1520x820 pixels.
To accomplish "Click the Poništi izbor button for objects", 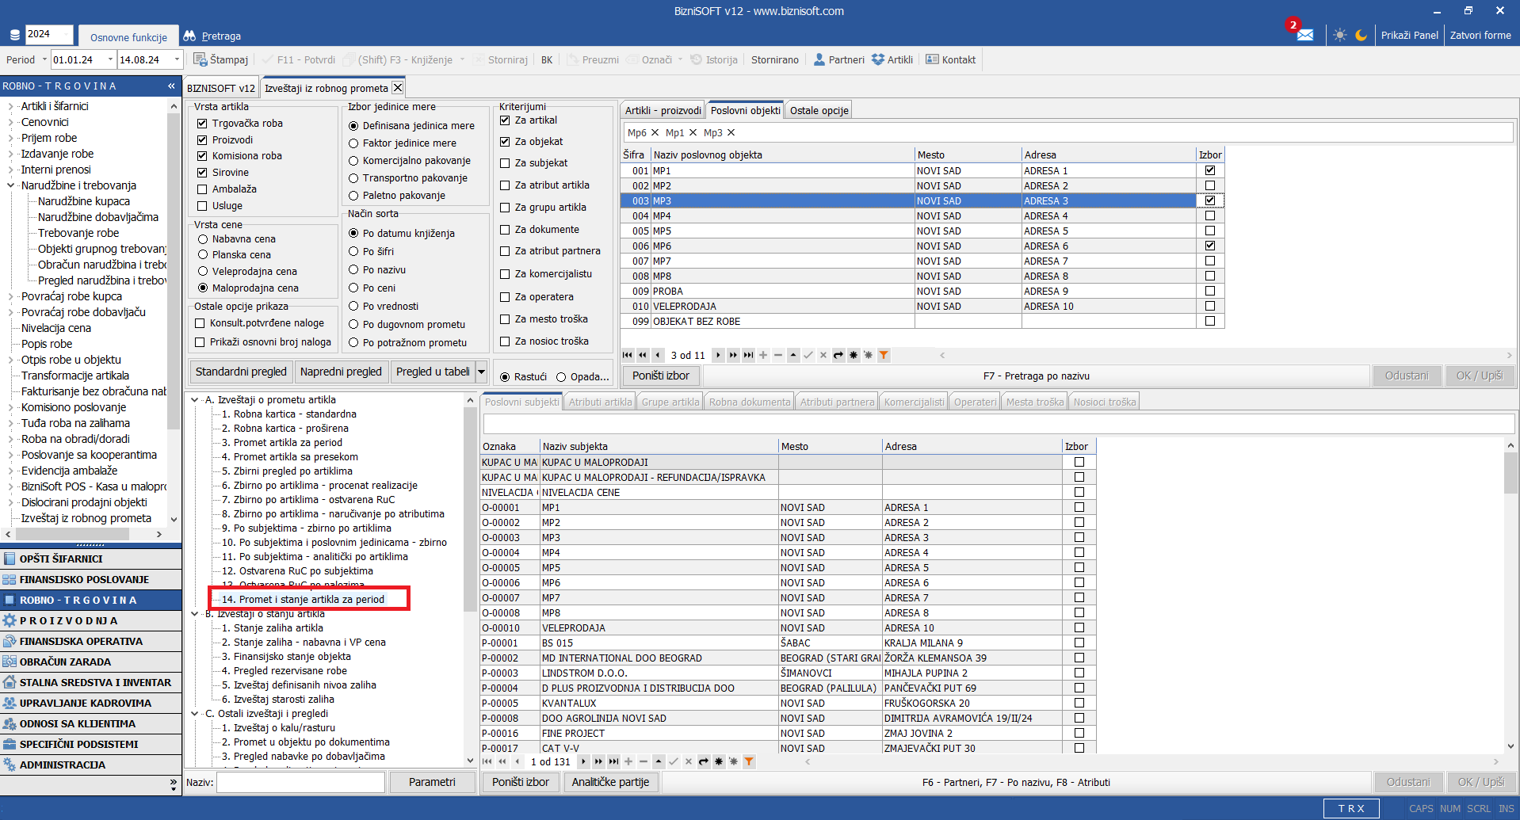I will pyautogui.click(x=660, y=376).
